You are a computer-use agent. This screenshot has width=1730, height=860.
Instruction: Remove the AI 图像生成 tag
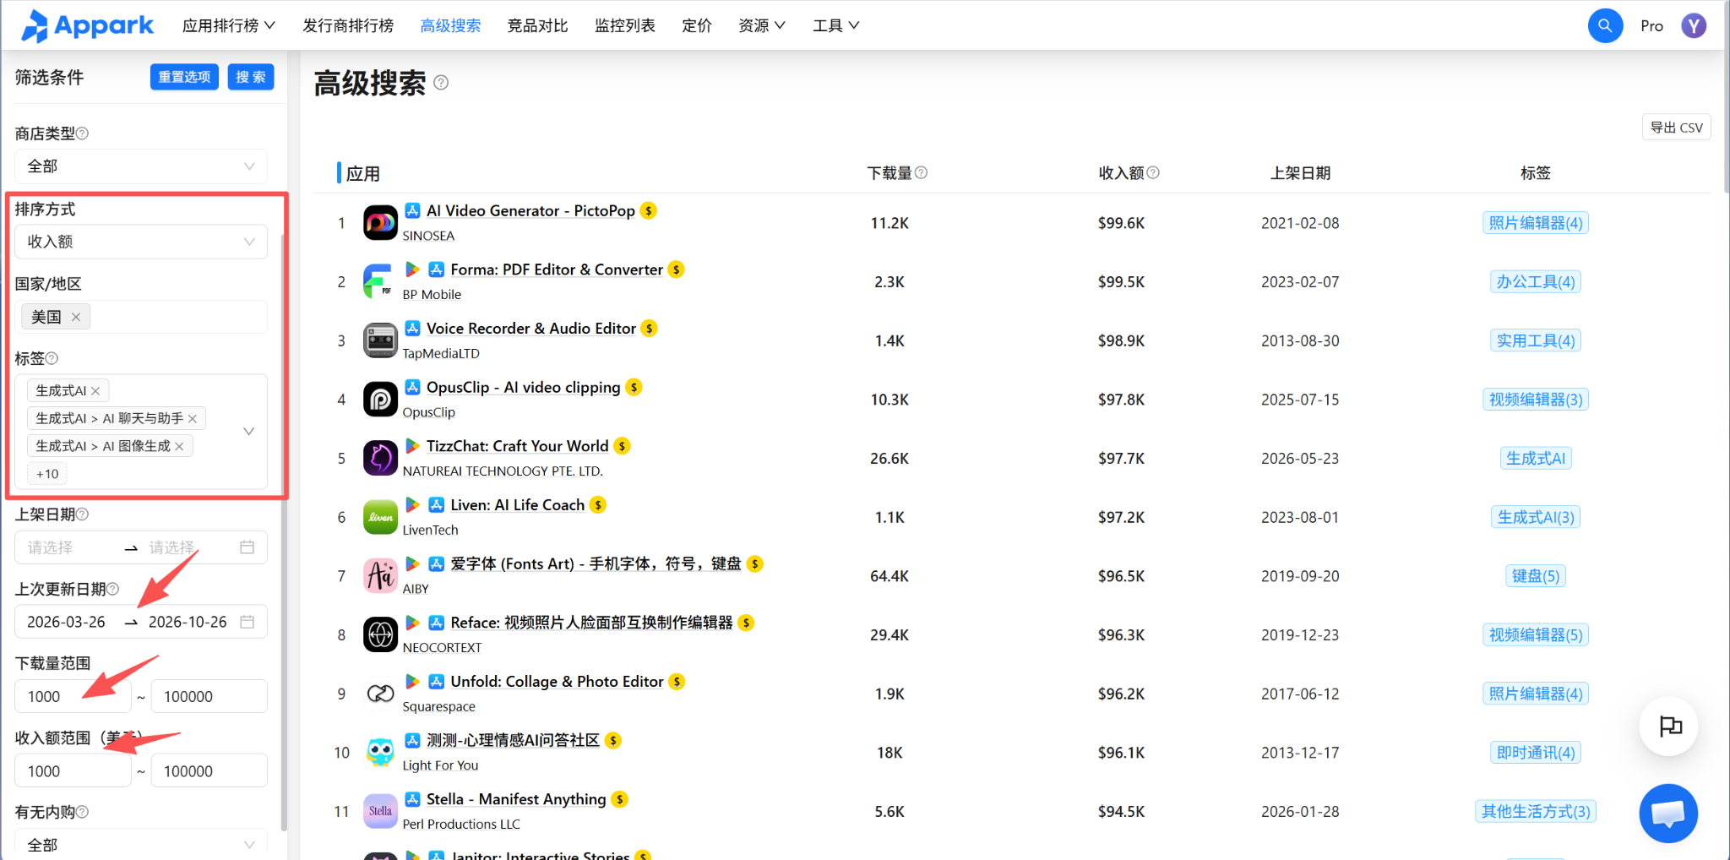coord(179,446)
